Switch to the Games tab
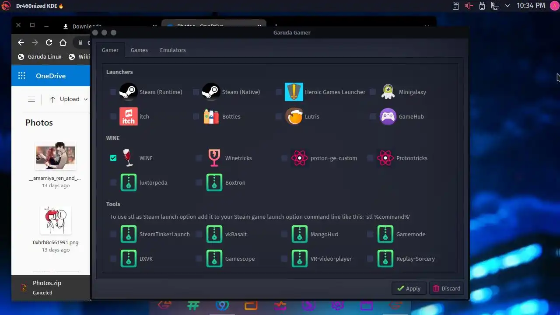This screenshot has width=560, height=315. [139, 50]
